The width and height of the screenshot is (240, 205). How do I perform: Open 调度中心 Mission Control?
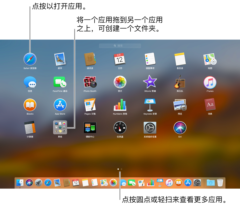(x=90, y=128)
